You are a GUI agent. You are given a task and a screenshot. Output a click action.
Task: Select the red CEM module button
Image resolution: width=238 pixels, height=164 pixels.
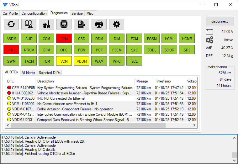pyautogui.click(x=64, y=39)
